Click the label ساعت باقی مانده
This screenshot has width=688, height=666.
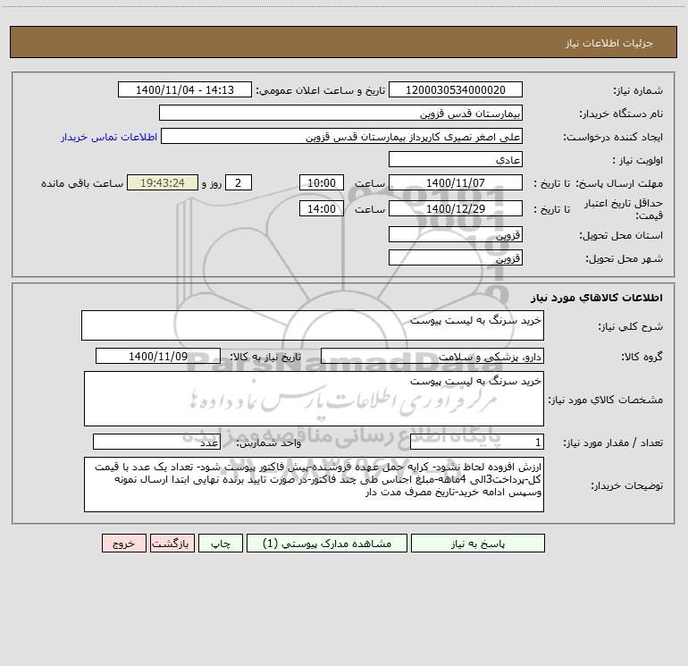(x=82, y=183)
